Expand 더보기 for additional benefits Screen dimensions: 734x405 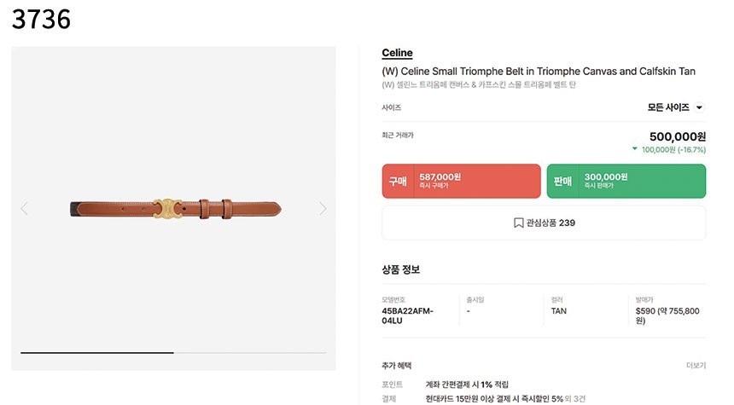point(696,365)
